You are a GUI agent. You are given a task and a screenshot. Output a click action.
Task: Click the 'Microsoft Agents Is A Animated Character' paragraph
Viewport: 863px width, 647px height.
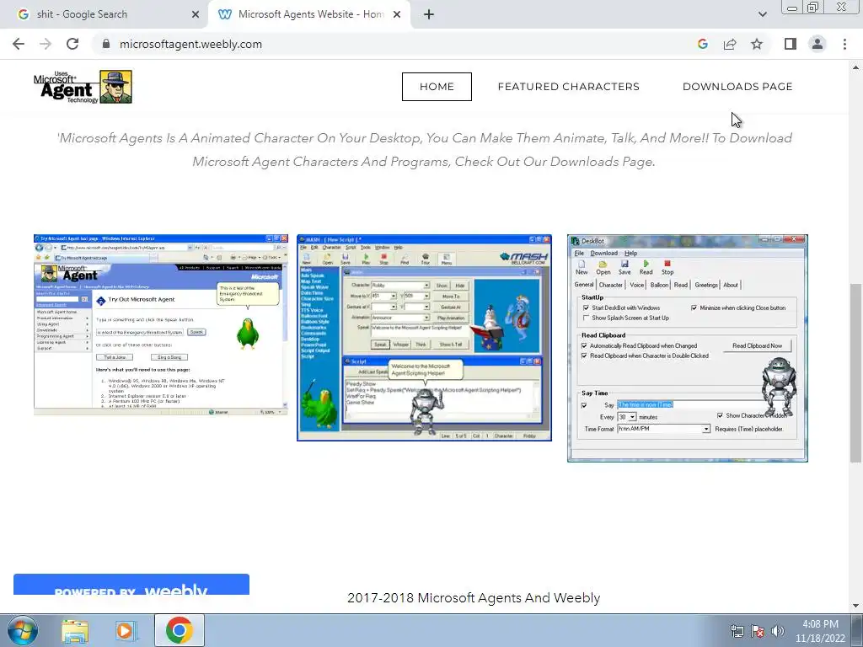(424, 150)
